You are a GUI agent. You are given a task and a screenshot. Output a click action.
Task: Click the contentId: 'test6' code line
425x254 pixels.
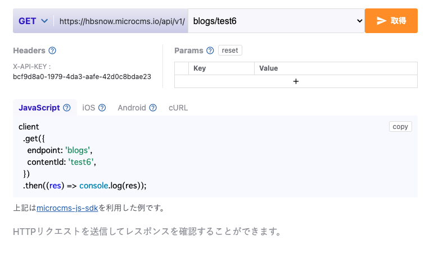point(61,162)
